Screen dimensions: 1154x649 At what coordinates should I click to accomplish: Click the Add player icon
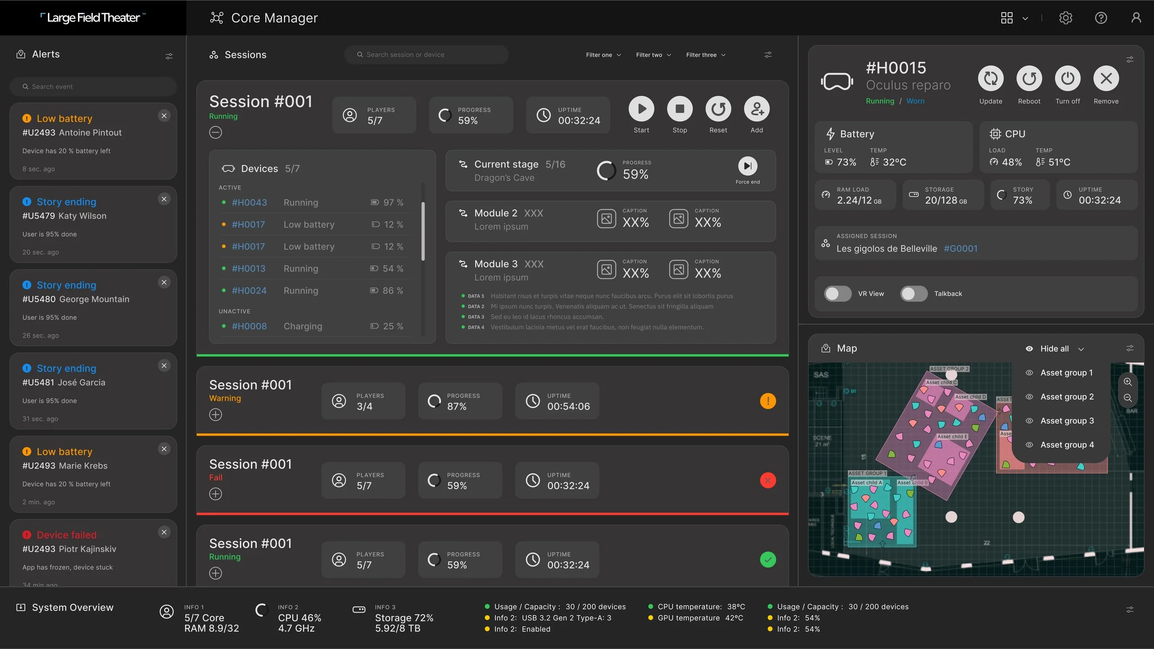click(757, 109)
